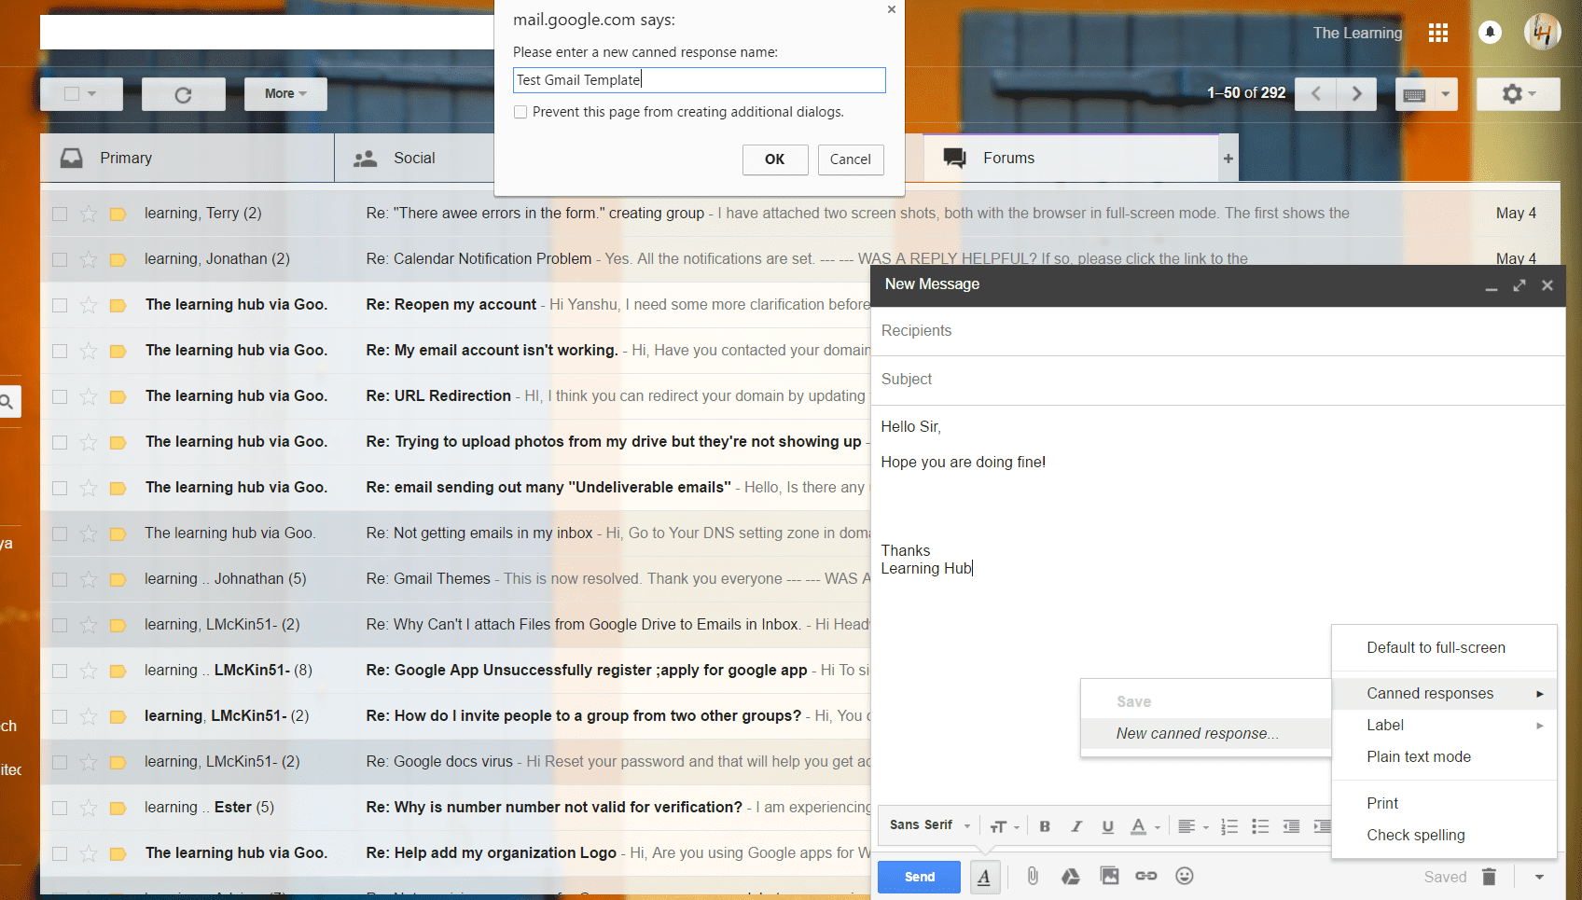
Task: Open the input tools keyboard
Action: point(1414,94)
